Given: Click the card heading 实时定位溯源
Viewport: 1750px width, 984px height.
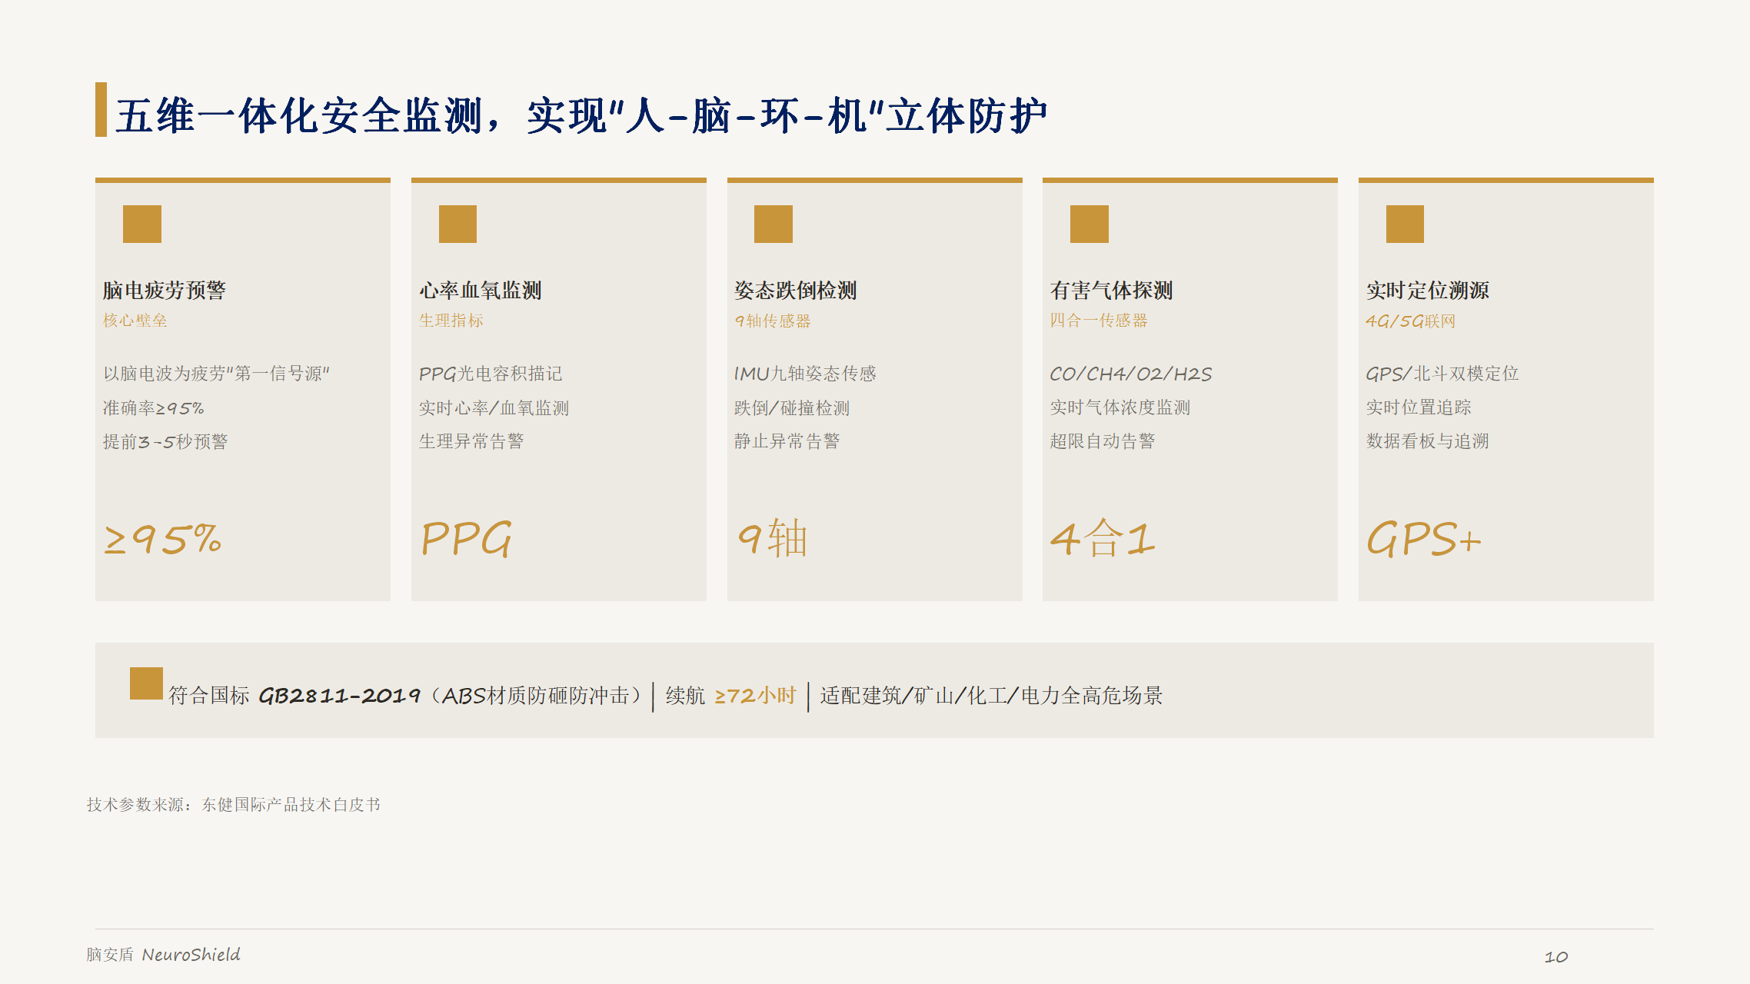Looking at the screenshot, I should click(x=1428, y=290).
